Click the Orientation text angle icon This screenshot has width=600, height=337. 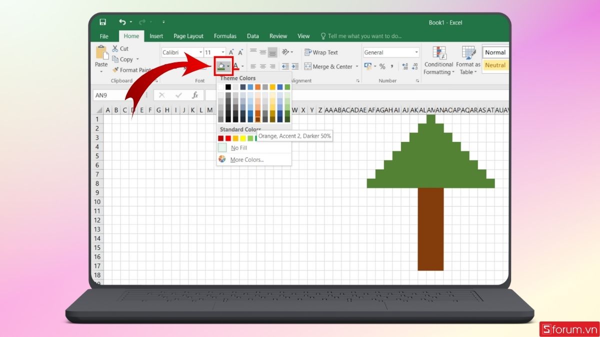point(285,52)
